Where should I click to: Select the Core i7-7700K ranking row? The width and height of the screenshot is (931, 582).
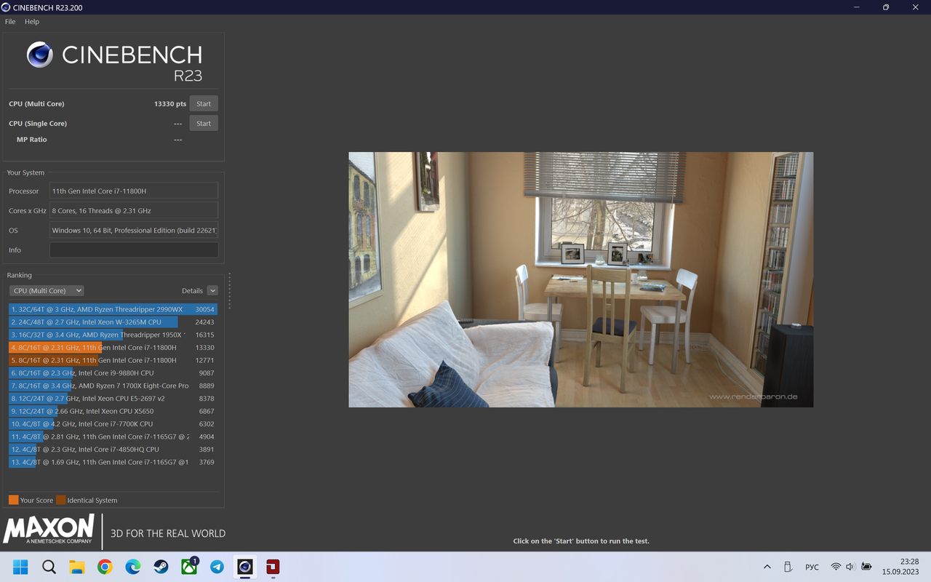(x=113, y=424)
